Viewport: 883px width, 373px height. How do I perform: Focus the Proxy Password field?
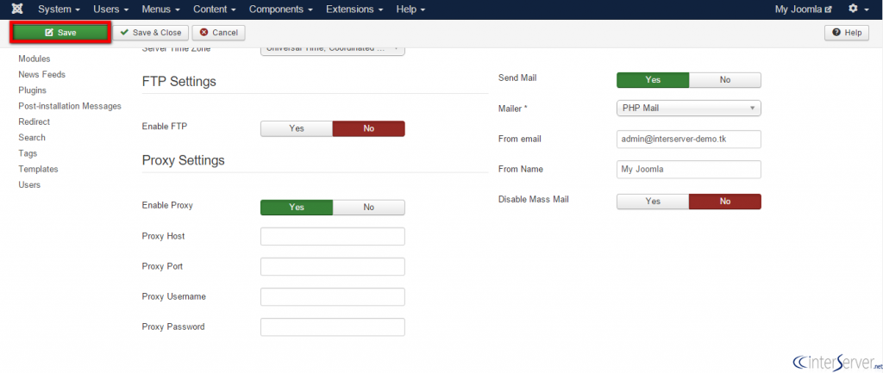tap(333, 327)
